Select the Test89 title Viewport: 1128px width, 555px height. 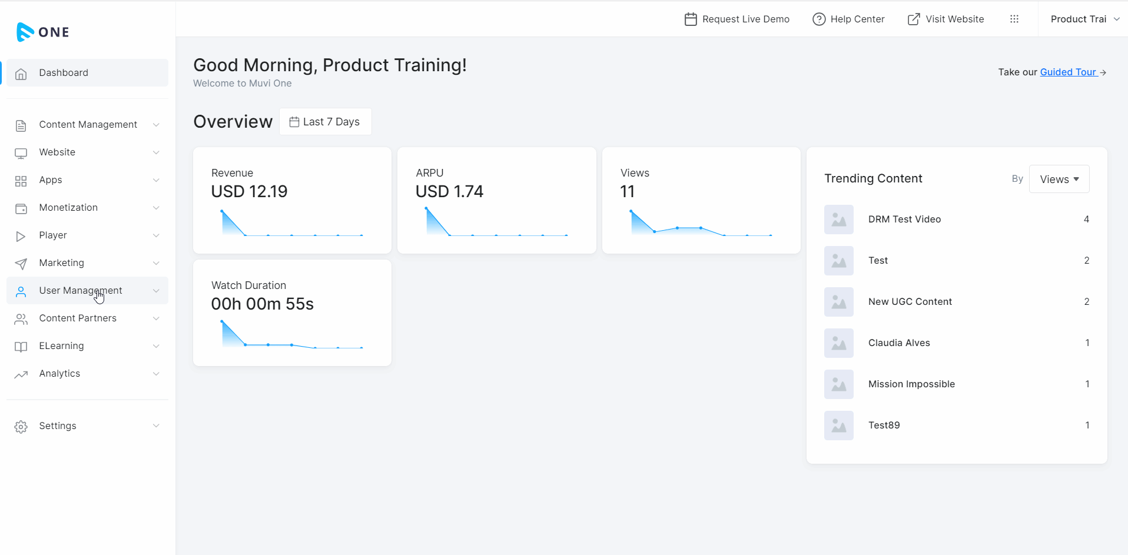point(884,425)
